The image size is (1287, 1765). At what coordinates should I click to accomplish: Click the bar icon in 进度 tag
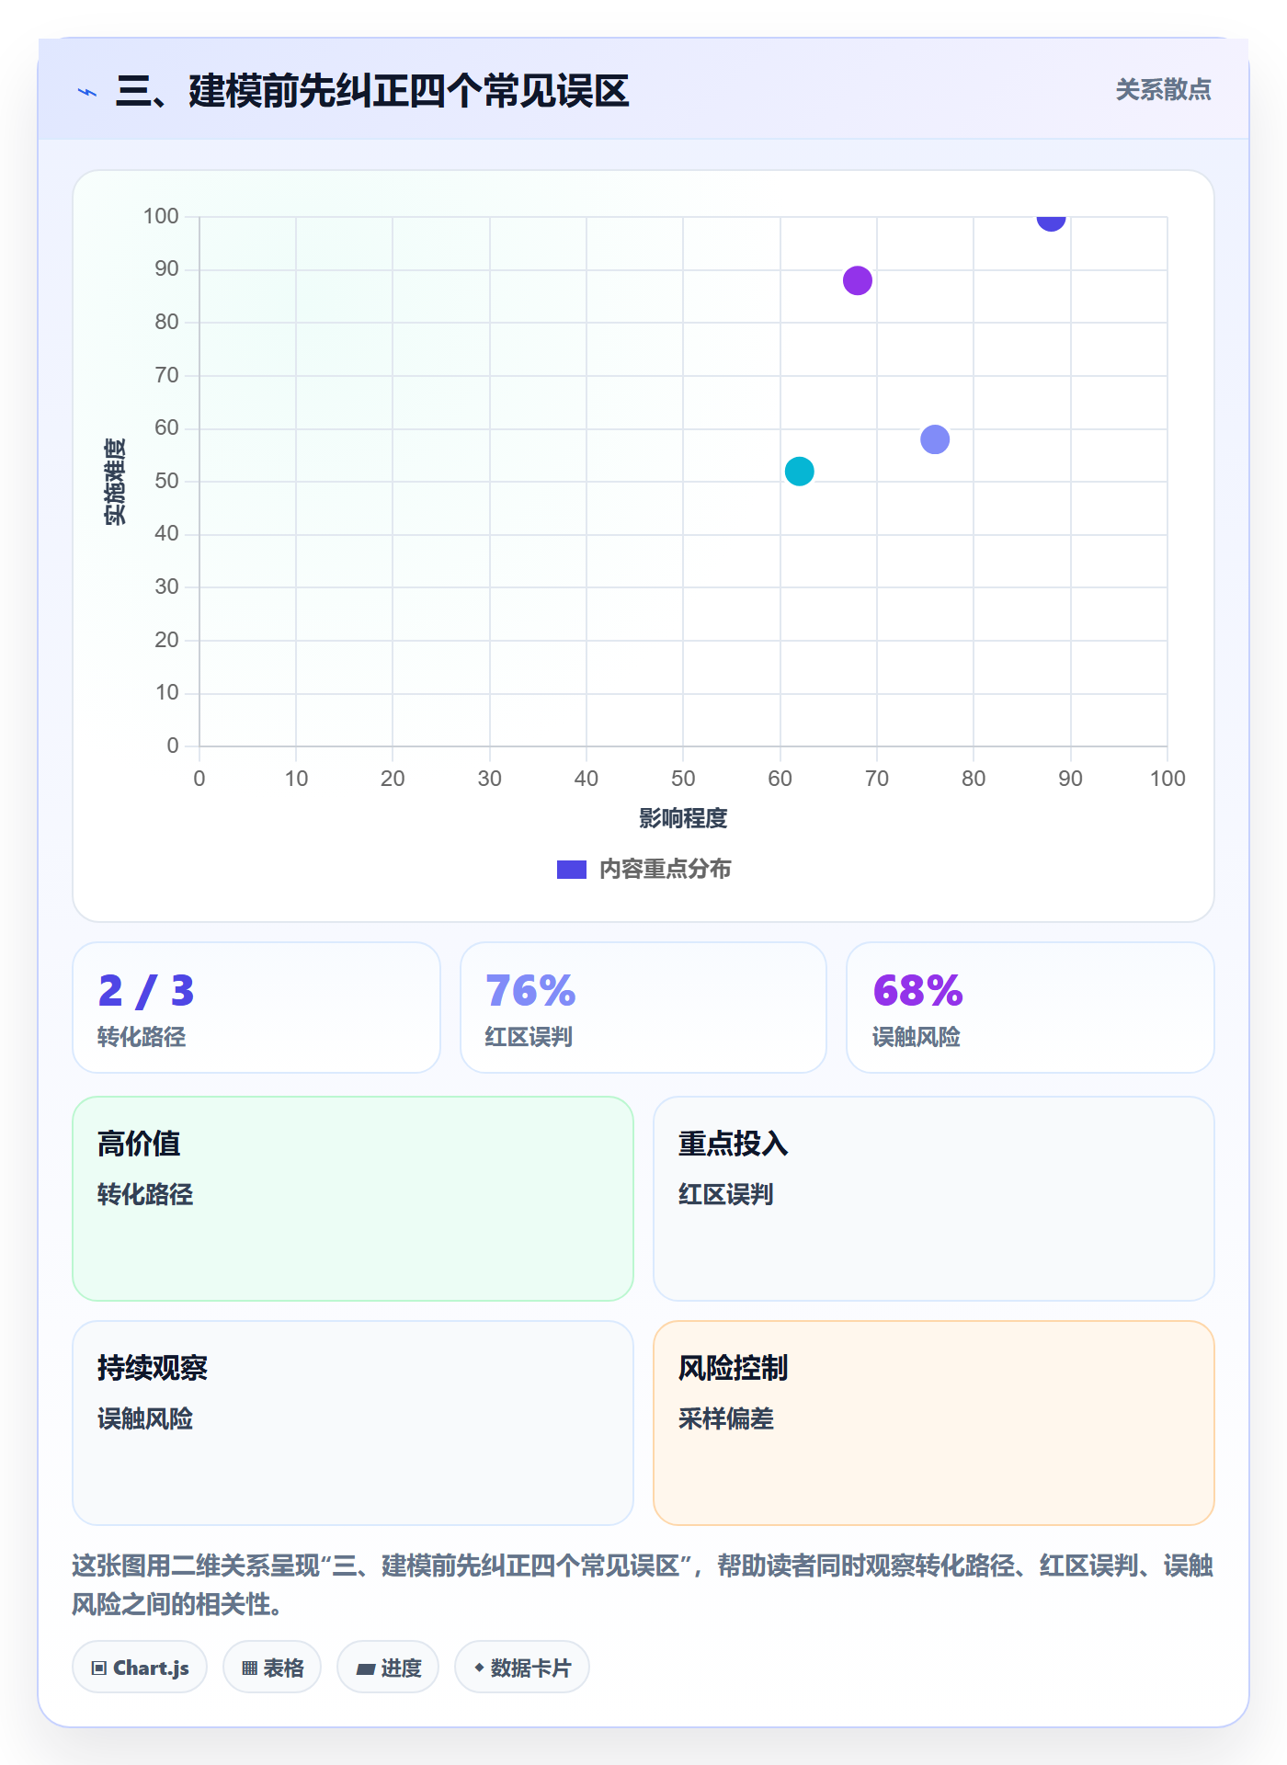pos(366,1669)
